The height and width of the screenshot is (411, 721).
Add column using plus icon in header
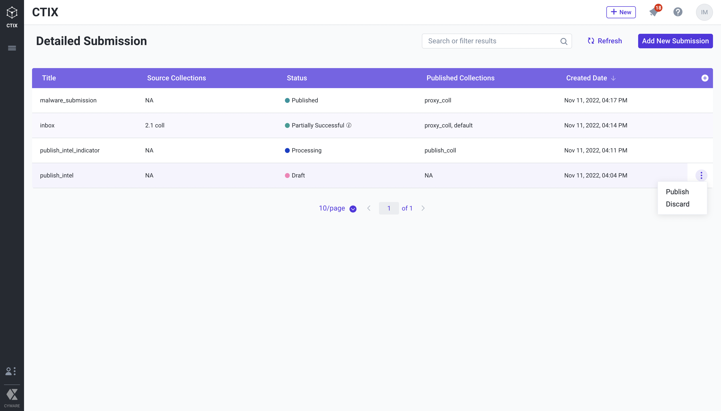click(705, 78)
